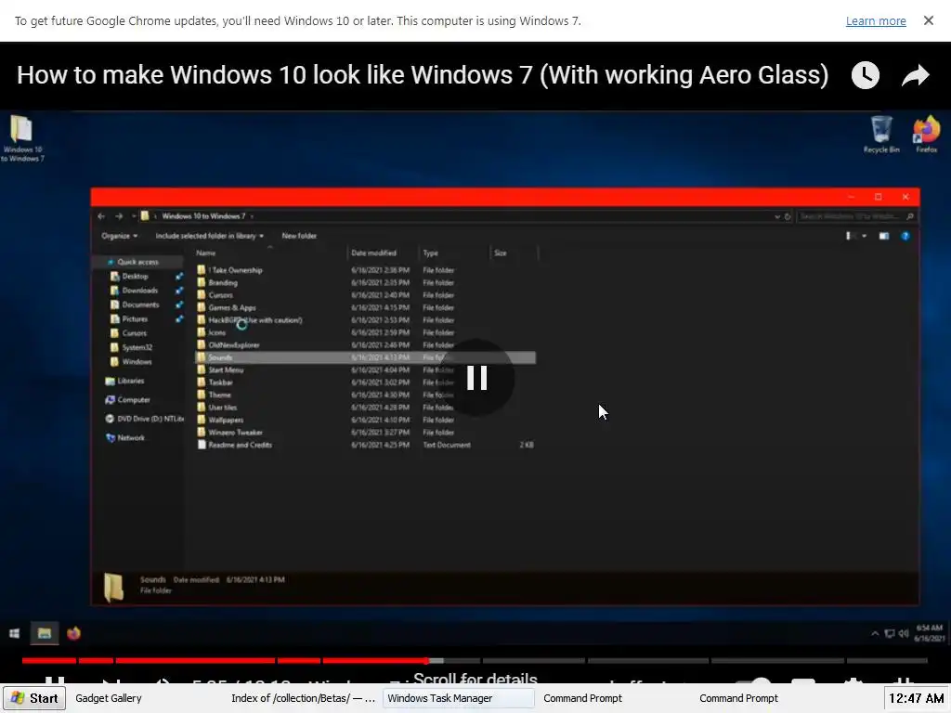Open the Windows Start button

tap(34, 698)
